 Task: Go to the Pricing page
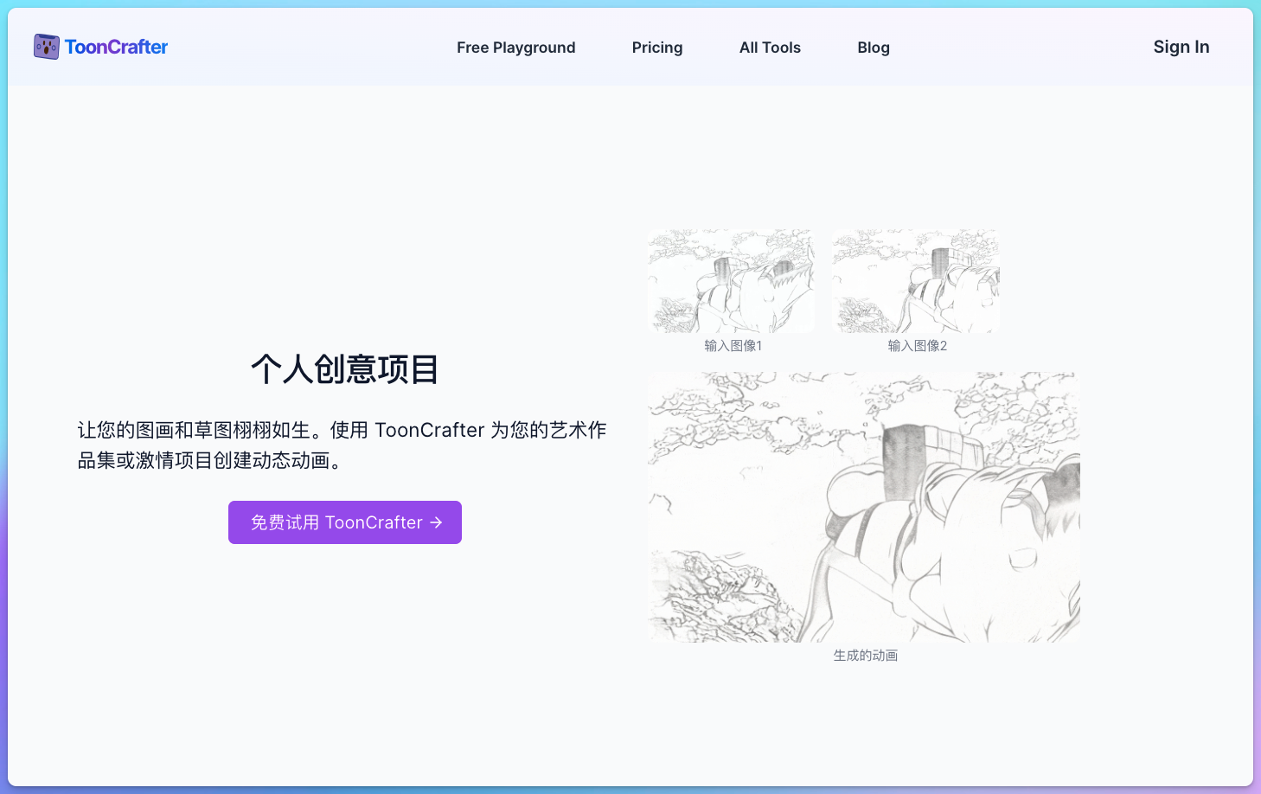[x=656, y=48]
